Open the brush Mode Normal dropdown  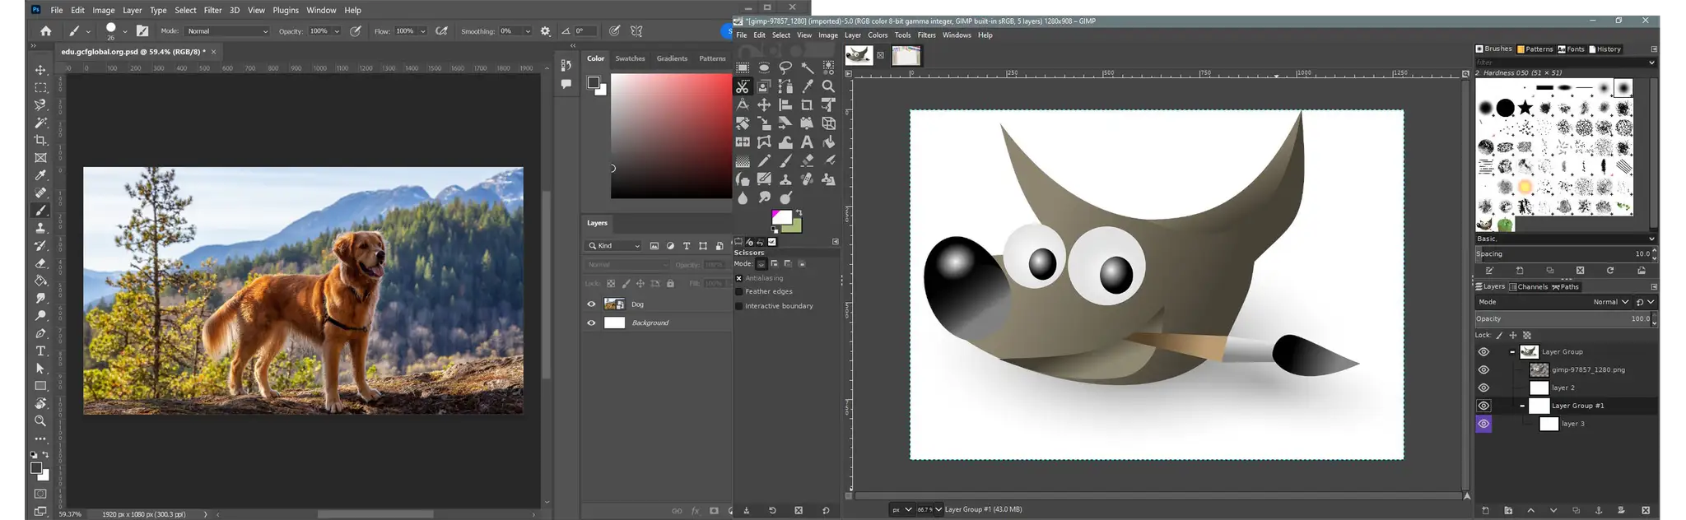[x=226, y=31]
